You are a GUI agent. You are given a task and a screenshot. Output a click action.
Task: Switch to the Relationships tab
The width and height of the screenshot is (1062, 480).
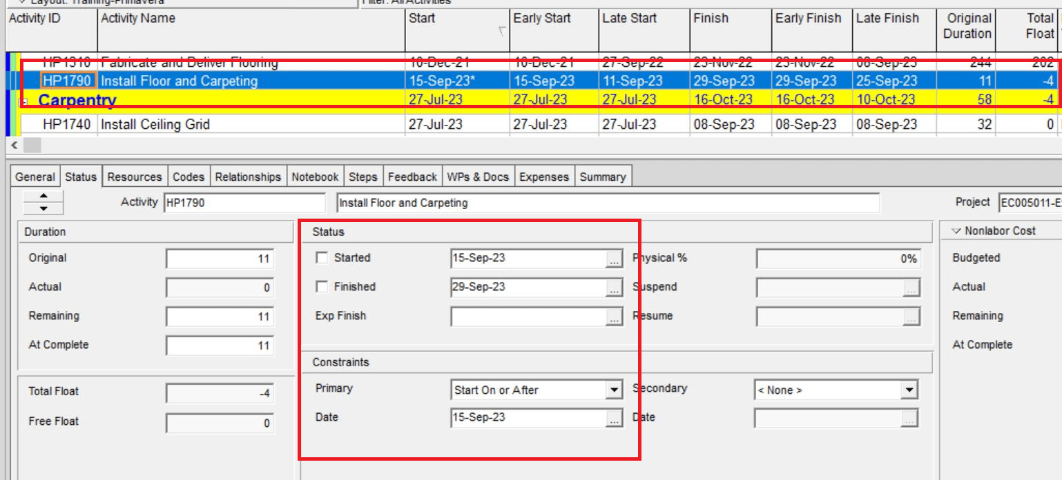click(x=248, y=177)
